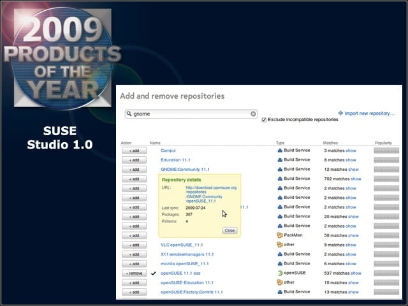Add the openSUSE:Factory:Contrib 11.1 repository
Screen dimensions: 408x306
click(134, 292)
